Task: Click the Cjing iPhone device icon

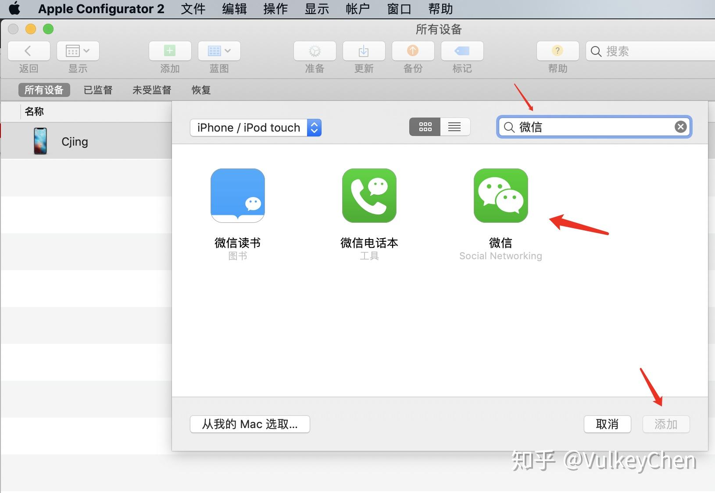Action: pos(40,141)
